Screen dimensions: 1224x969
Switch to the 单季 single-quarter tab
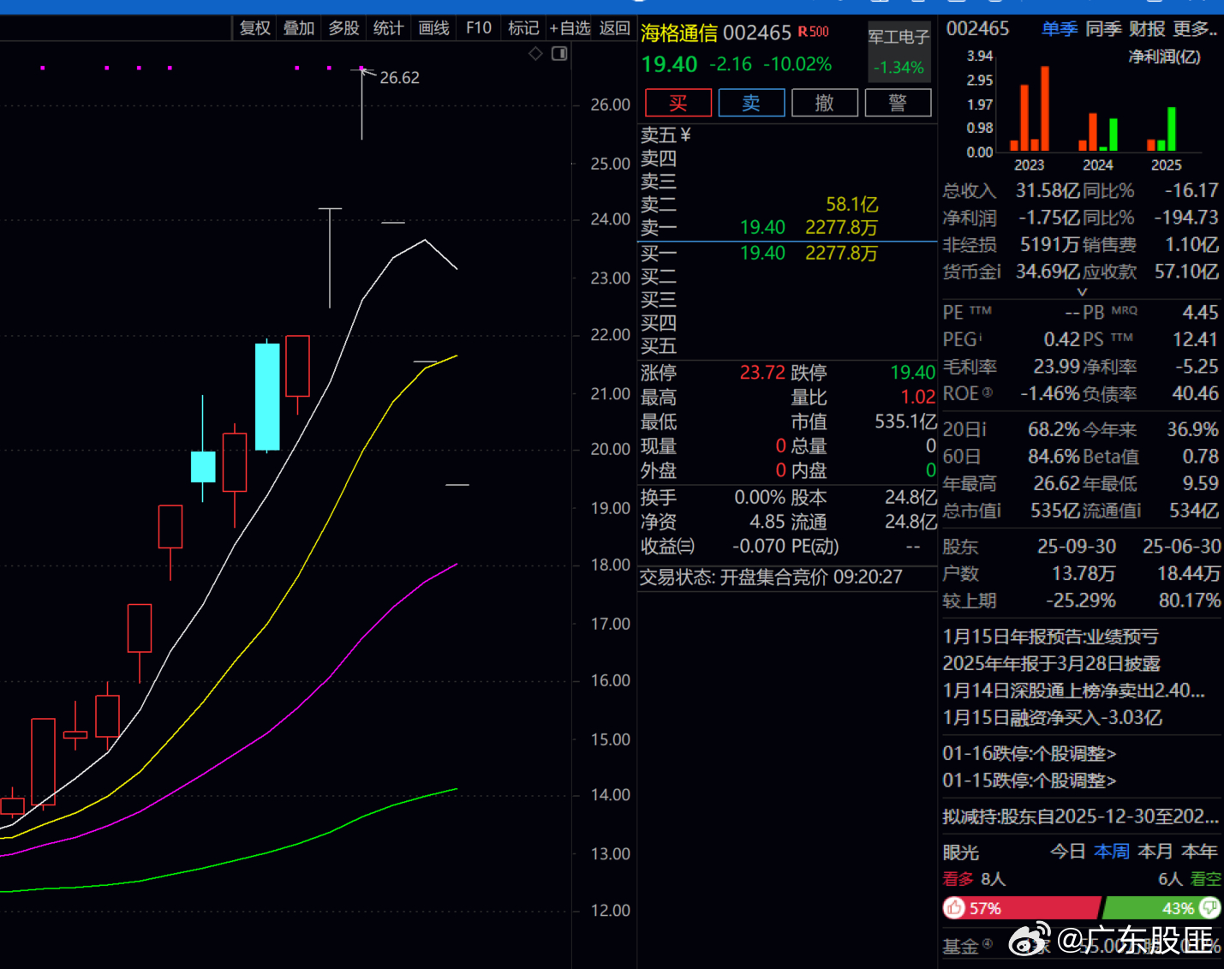pyautogui.click(x=1060, y=29)
